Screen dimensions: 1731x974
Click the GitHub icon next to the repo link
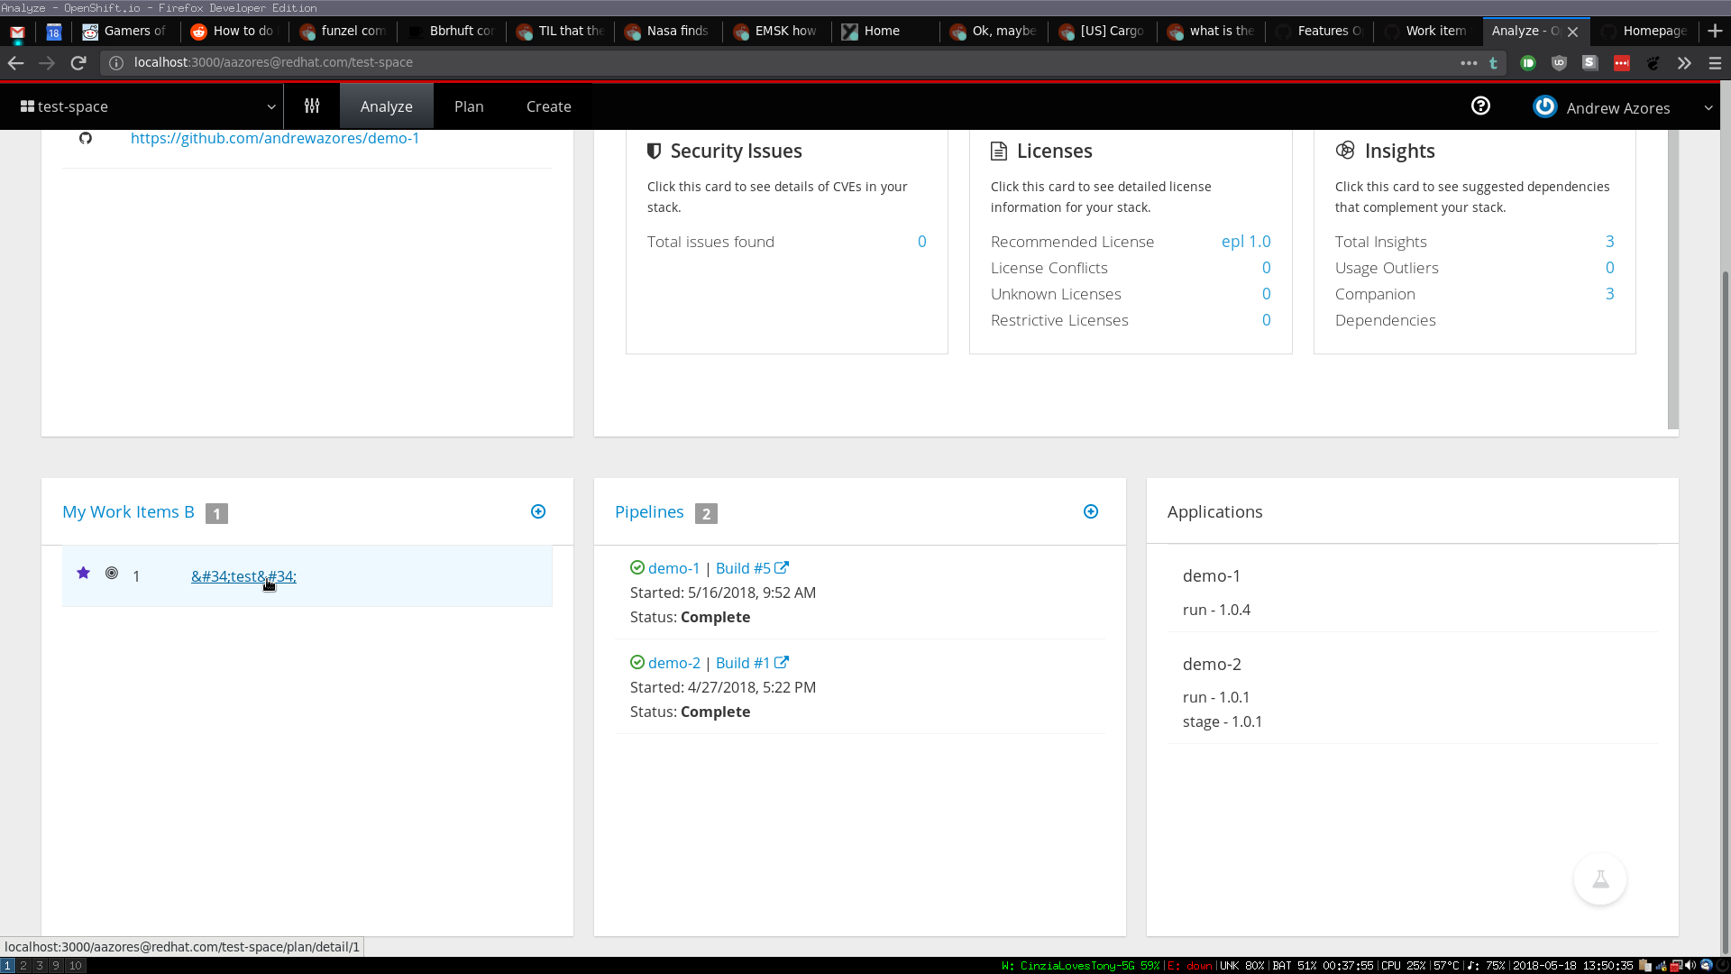tap(86, 138)
